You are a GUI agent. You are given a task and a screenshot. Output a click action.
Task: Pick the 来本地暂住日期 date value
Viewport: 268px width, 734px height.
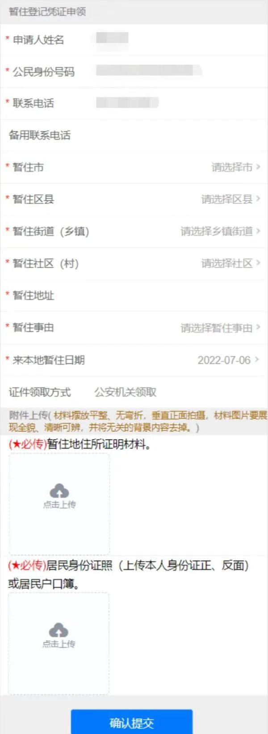224,360
